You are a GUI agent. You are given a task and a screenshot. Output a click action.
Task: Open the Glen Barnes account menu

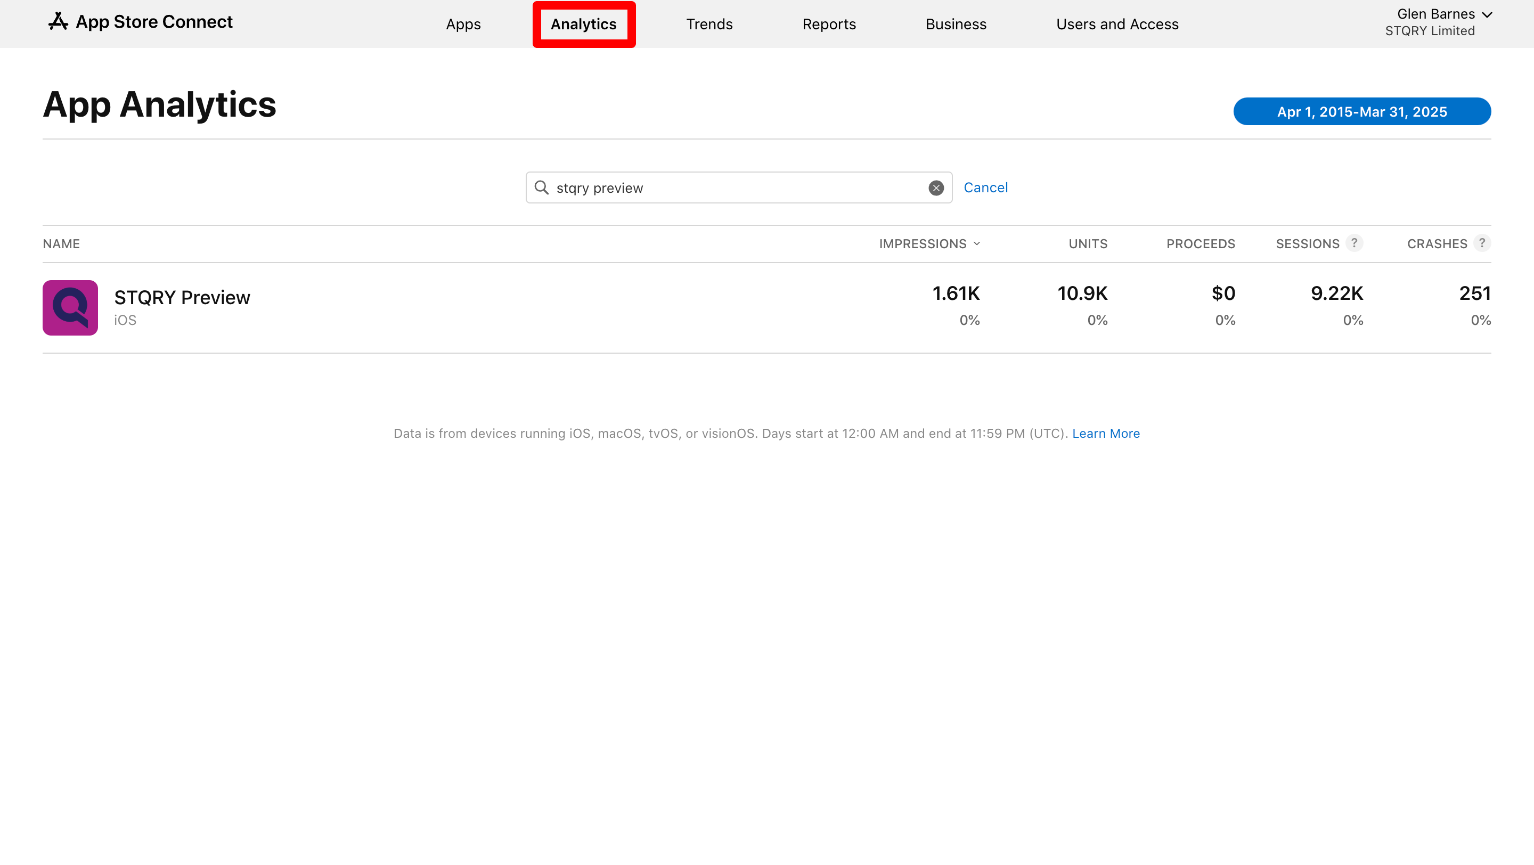(1443, 15)
